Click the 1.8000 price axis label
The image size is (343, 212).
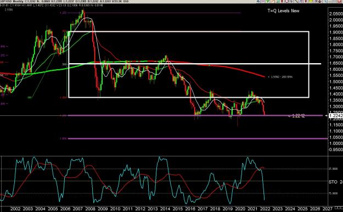point(336,44)
